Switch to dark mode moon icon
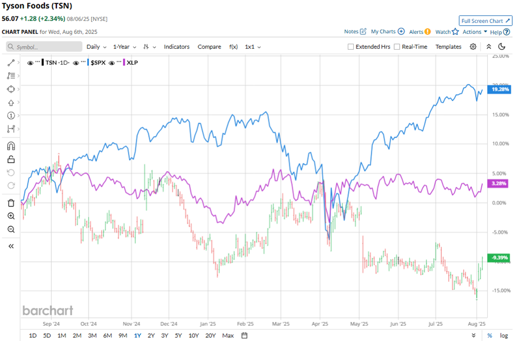The image size is (514, 341). [x=501, y=47]
